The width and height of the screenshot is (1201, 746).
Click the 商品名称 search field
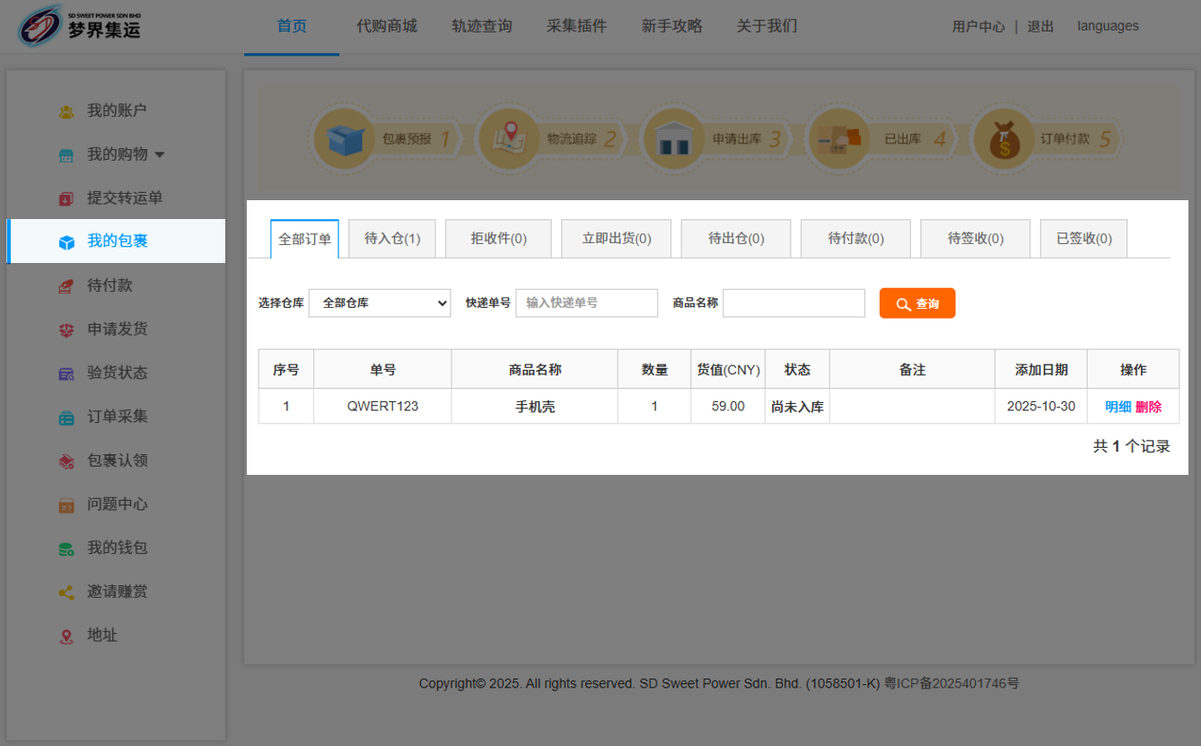coord(793,303)
